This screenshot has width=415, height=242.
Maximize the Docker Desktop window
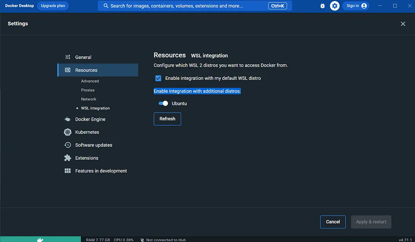point(395,6)
